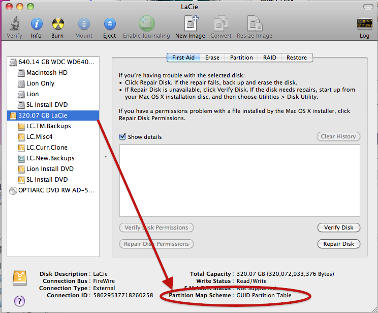This screenshot has width=378, height=313.
Task: Create a New Image from toolbar
Action: (x=191, y=23)
